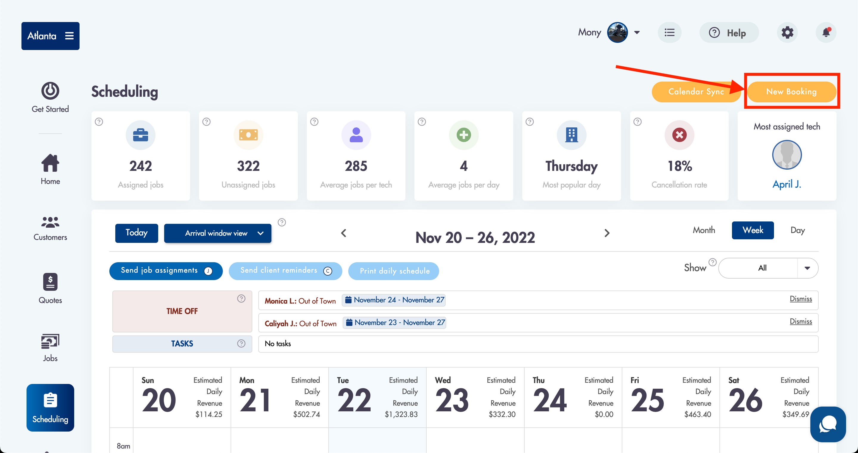858x453 pixels.
Task: Open the notifications bell icon
Action: (x=826, y=33)
